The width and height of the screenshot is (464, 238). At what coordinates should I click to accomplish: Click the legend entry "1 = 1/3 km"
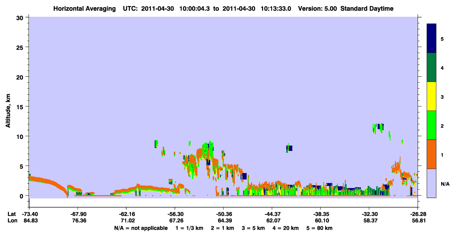[189, 228]
